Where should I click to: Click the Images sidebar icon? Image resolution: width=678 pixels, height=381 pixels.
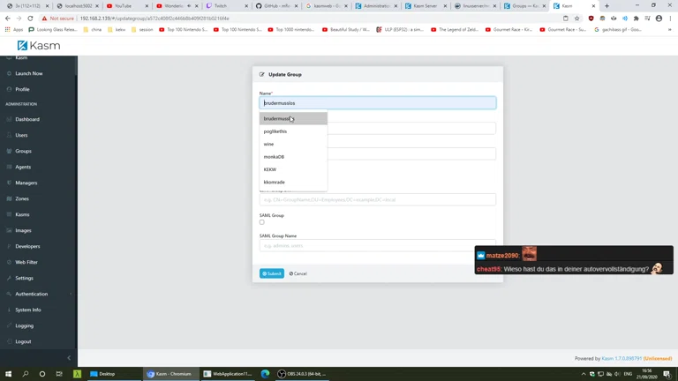[x=9, y=231]
